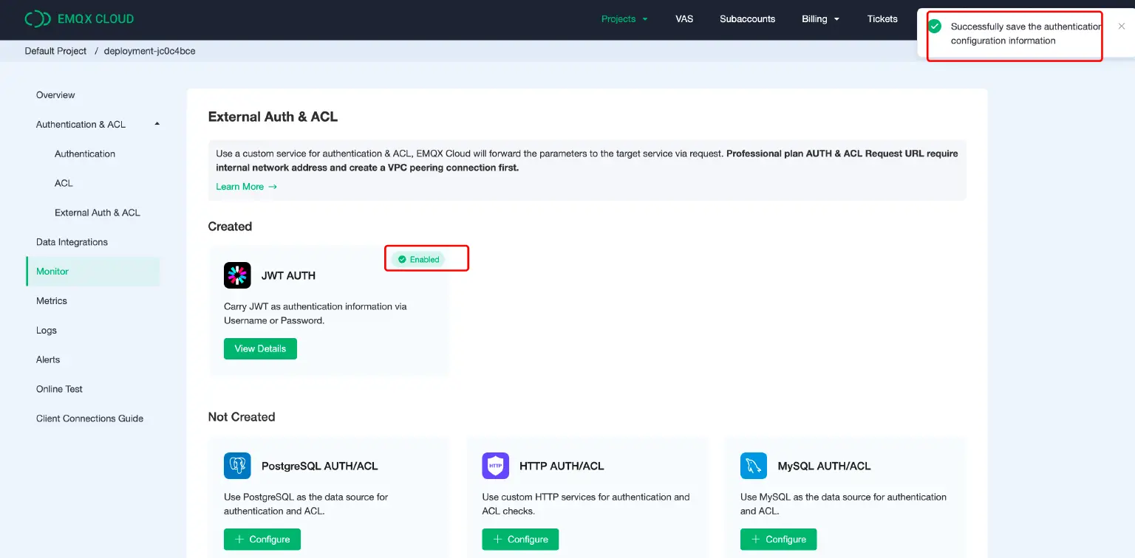Go to Subaccounts in top navigation
Screen dimensions: 1135x558
pos(747,19)
